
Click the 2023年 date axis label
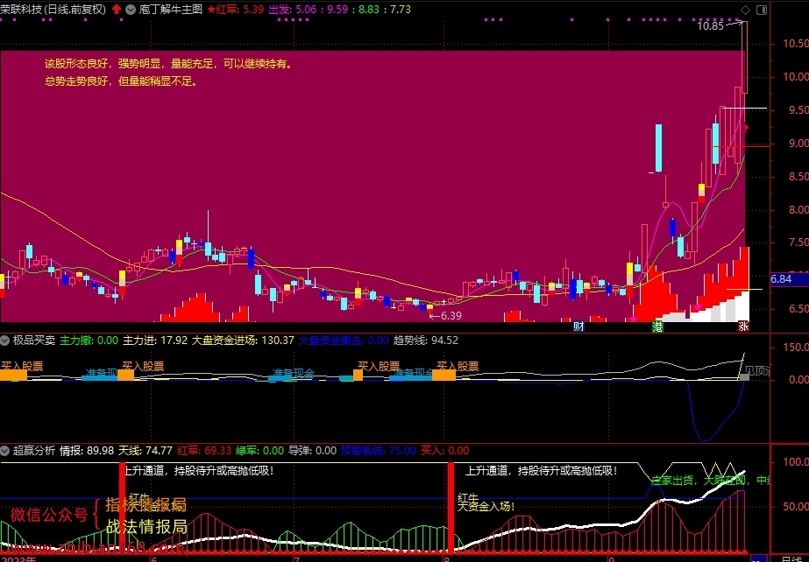18,558
